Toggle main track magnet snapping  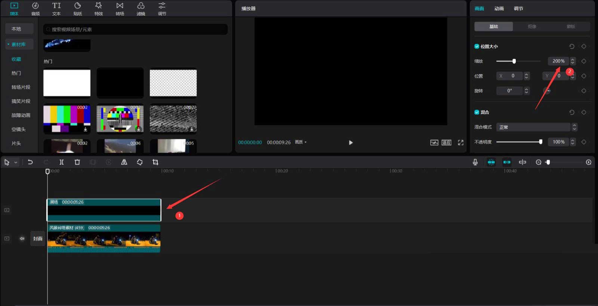point(491,162)
